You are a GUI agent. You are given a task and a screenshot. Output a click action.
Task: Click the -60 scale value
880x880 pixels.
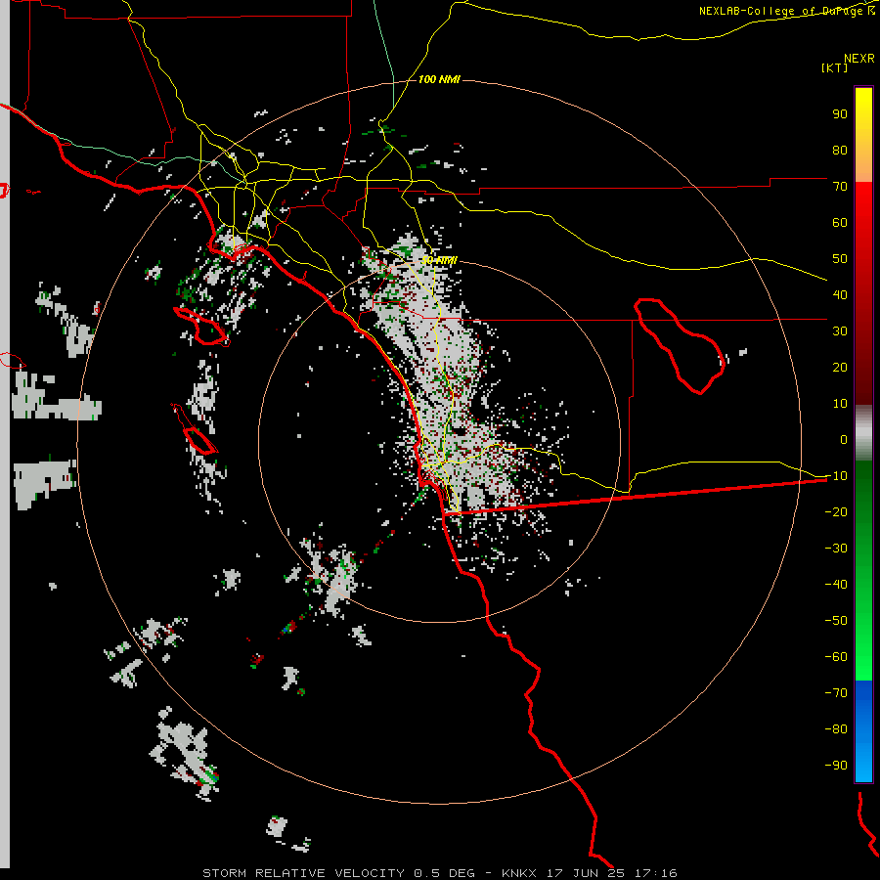[x=836, y=657]
